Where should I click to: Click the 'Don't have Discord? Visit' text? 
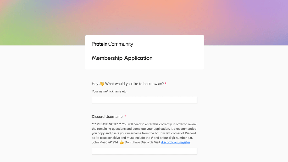click(142, 142)
